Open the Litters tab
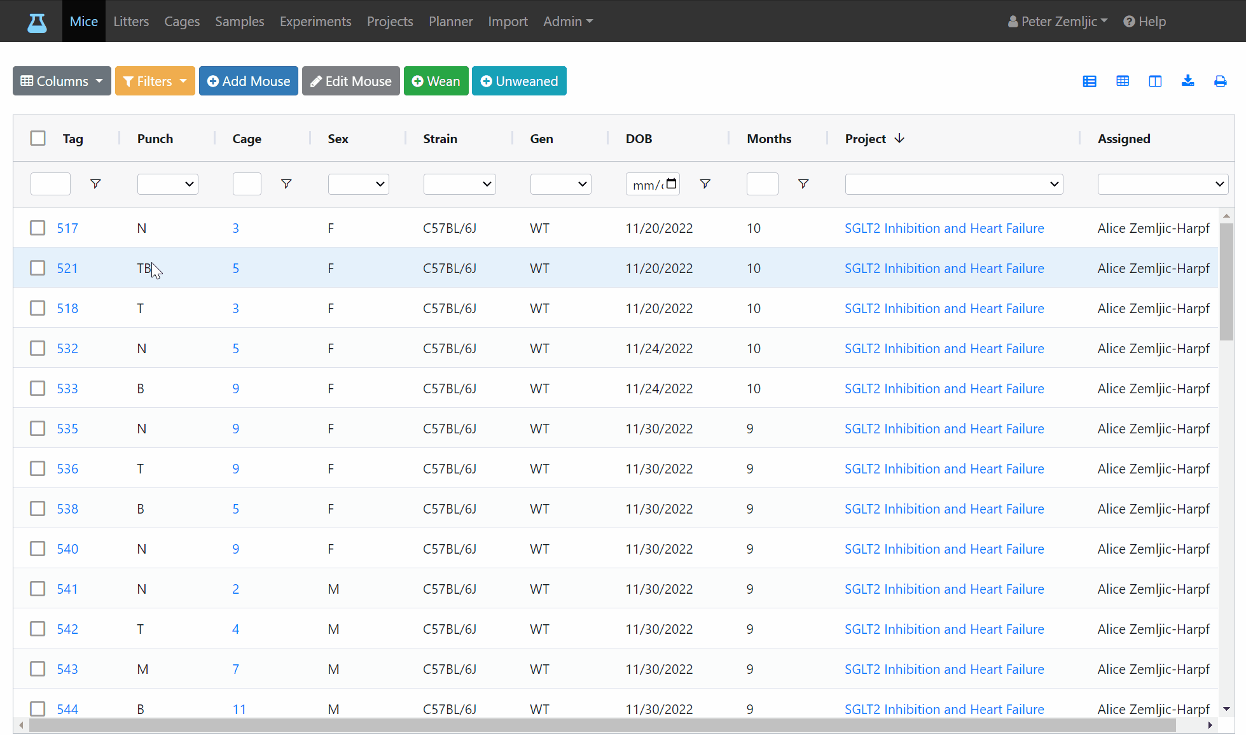Viewport: 1246px width, 735px height. point(131,22)
